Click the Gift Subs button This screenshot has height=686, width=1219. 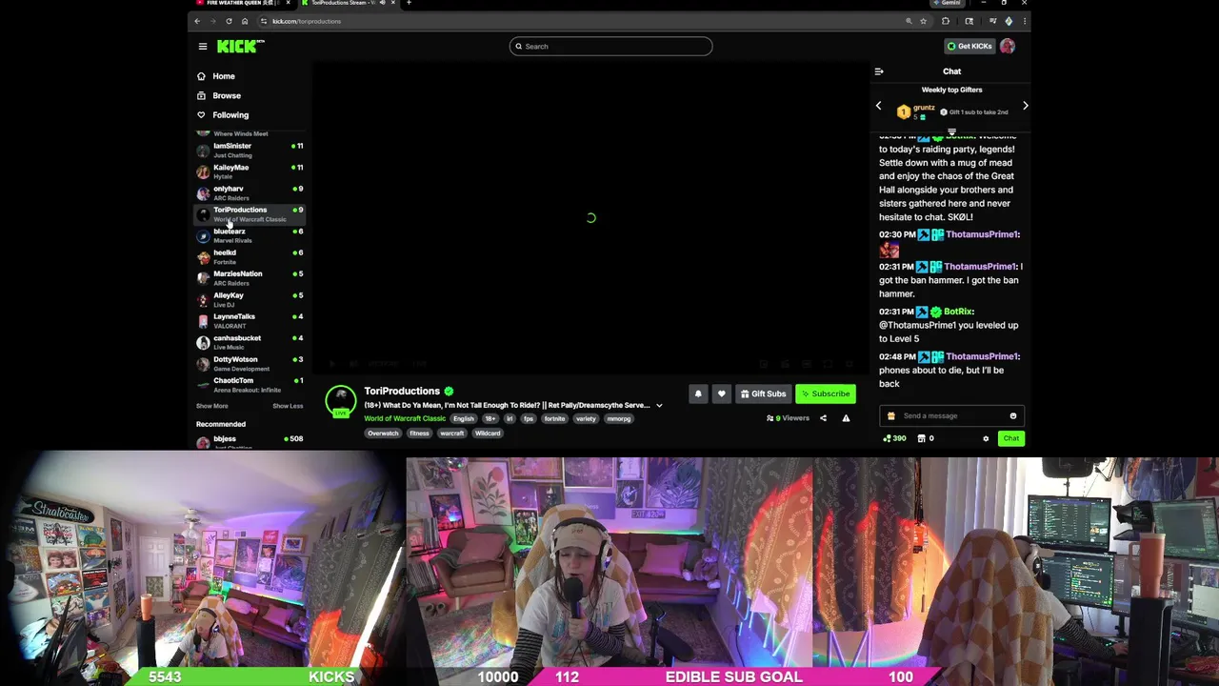pos(763,393)
